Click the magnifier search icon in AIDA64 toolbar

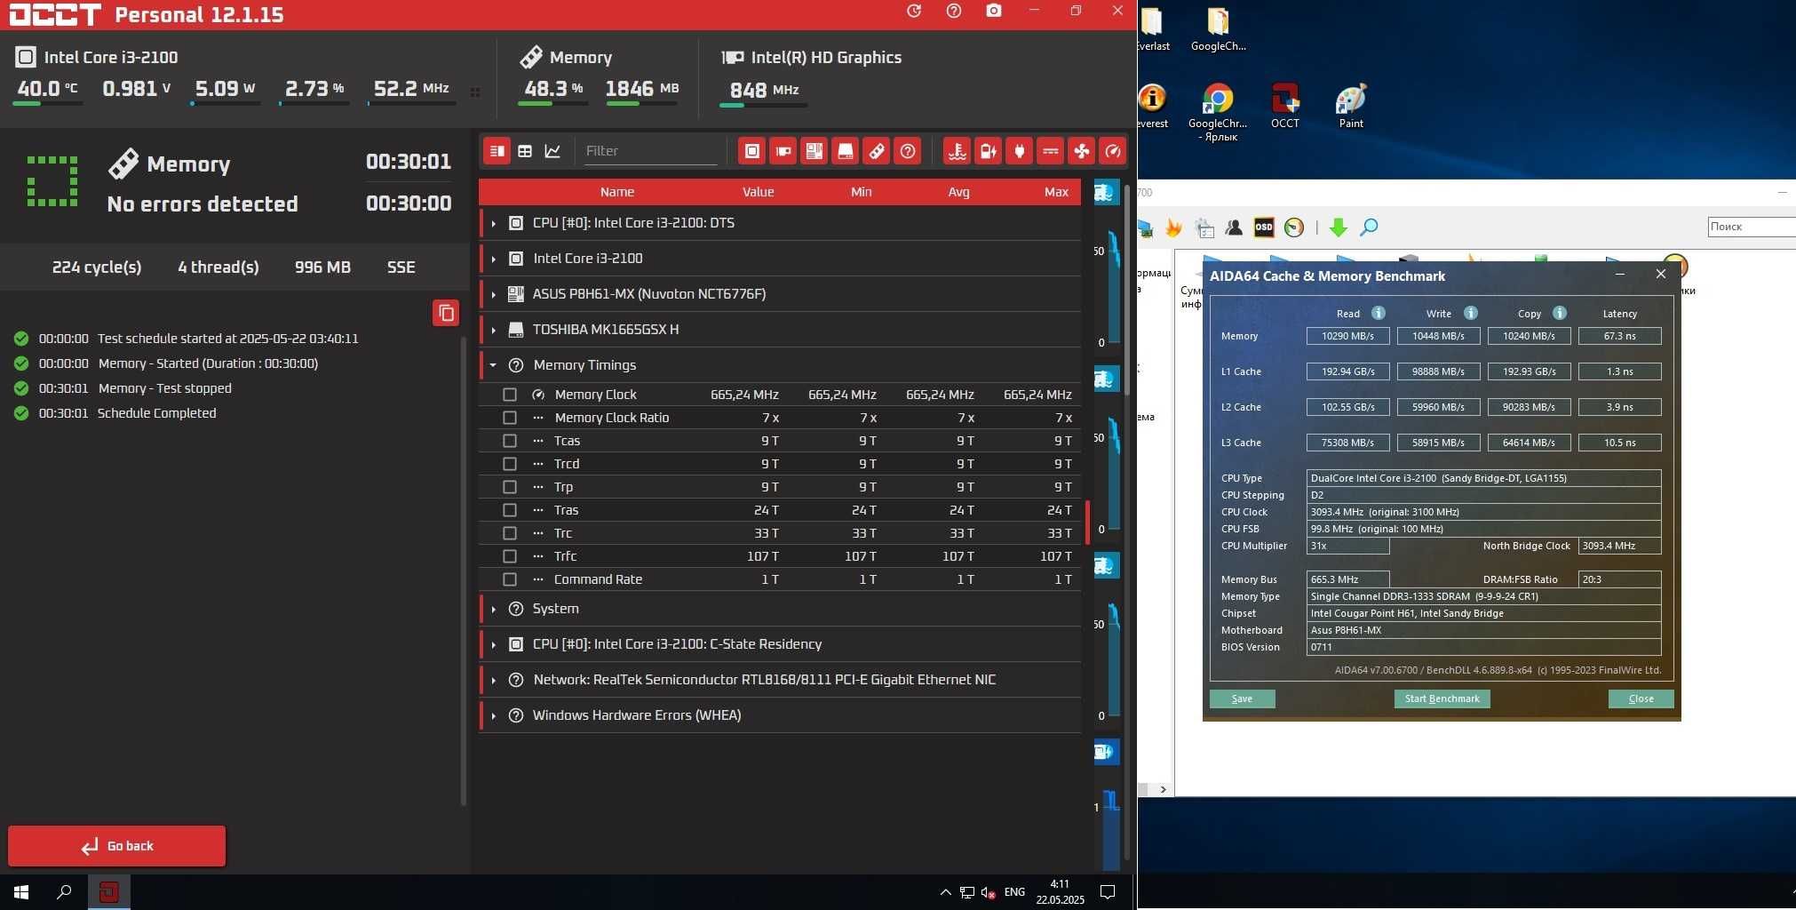[x=1369, y=227]
